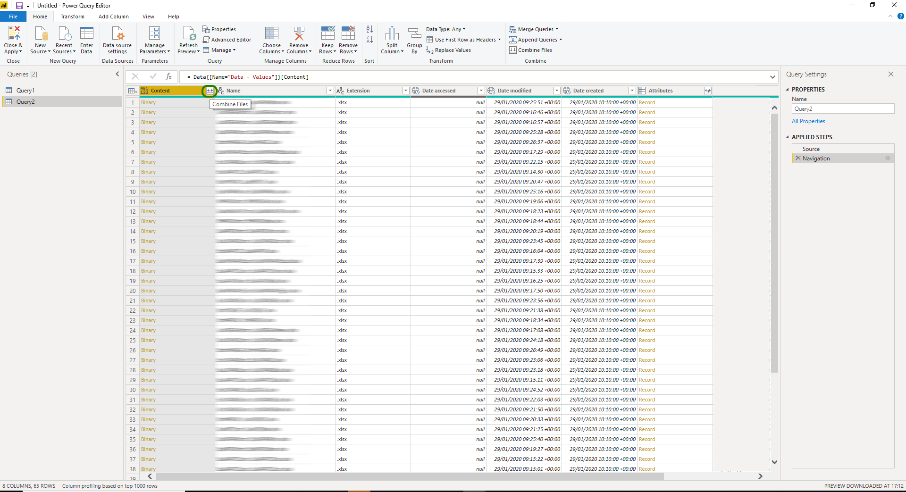Click Combine Files in ribbon
906x492 pixels.
click(531, 50)
